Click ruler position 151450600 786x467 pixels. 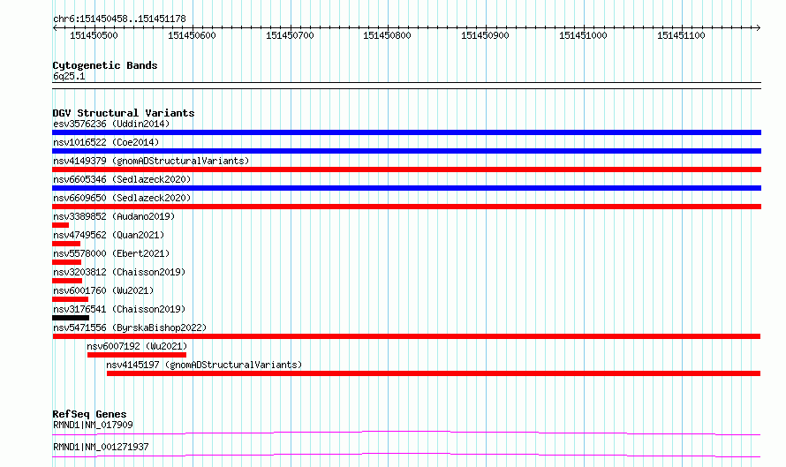tap(192, 35)
